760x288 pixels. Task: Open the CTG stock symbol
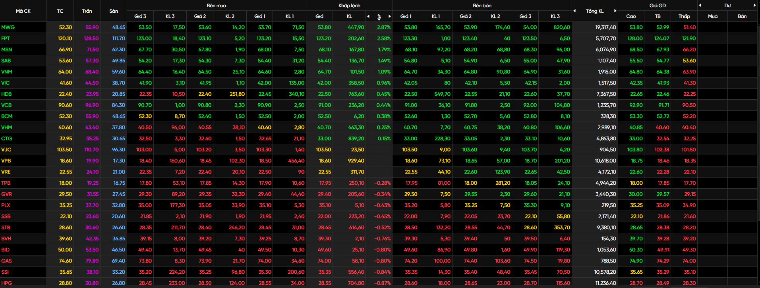(6, 139)
